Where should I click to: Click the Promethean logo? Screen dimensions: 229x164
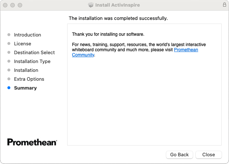pos(32,142)
